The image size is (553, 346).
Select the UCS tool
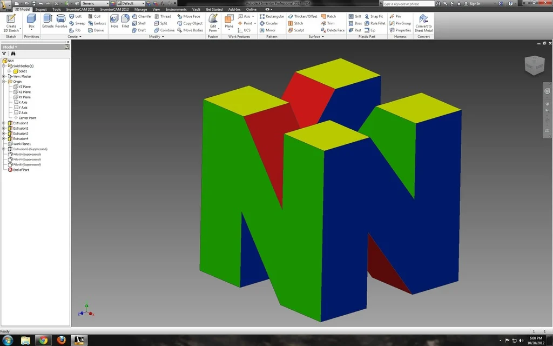244,30
